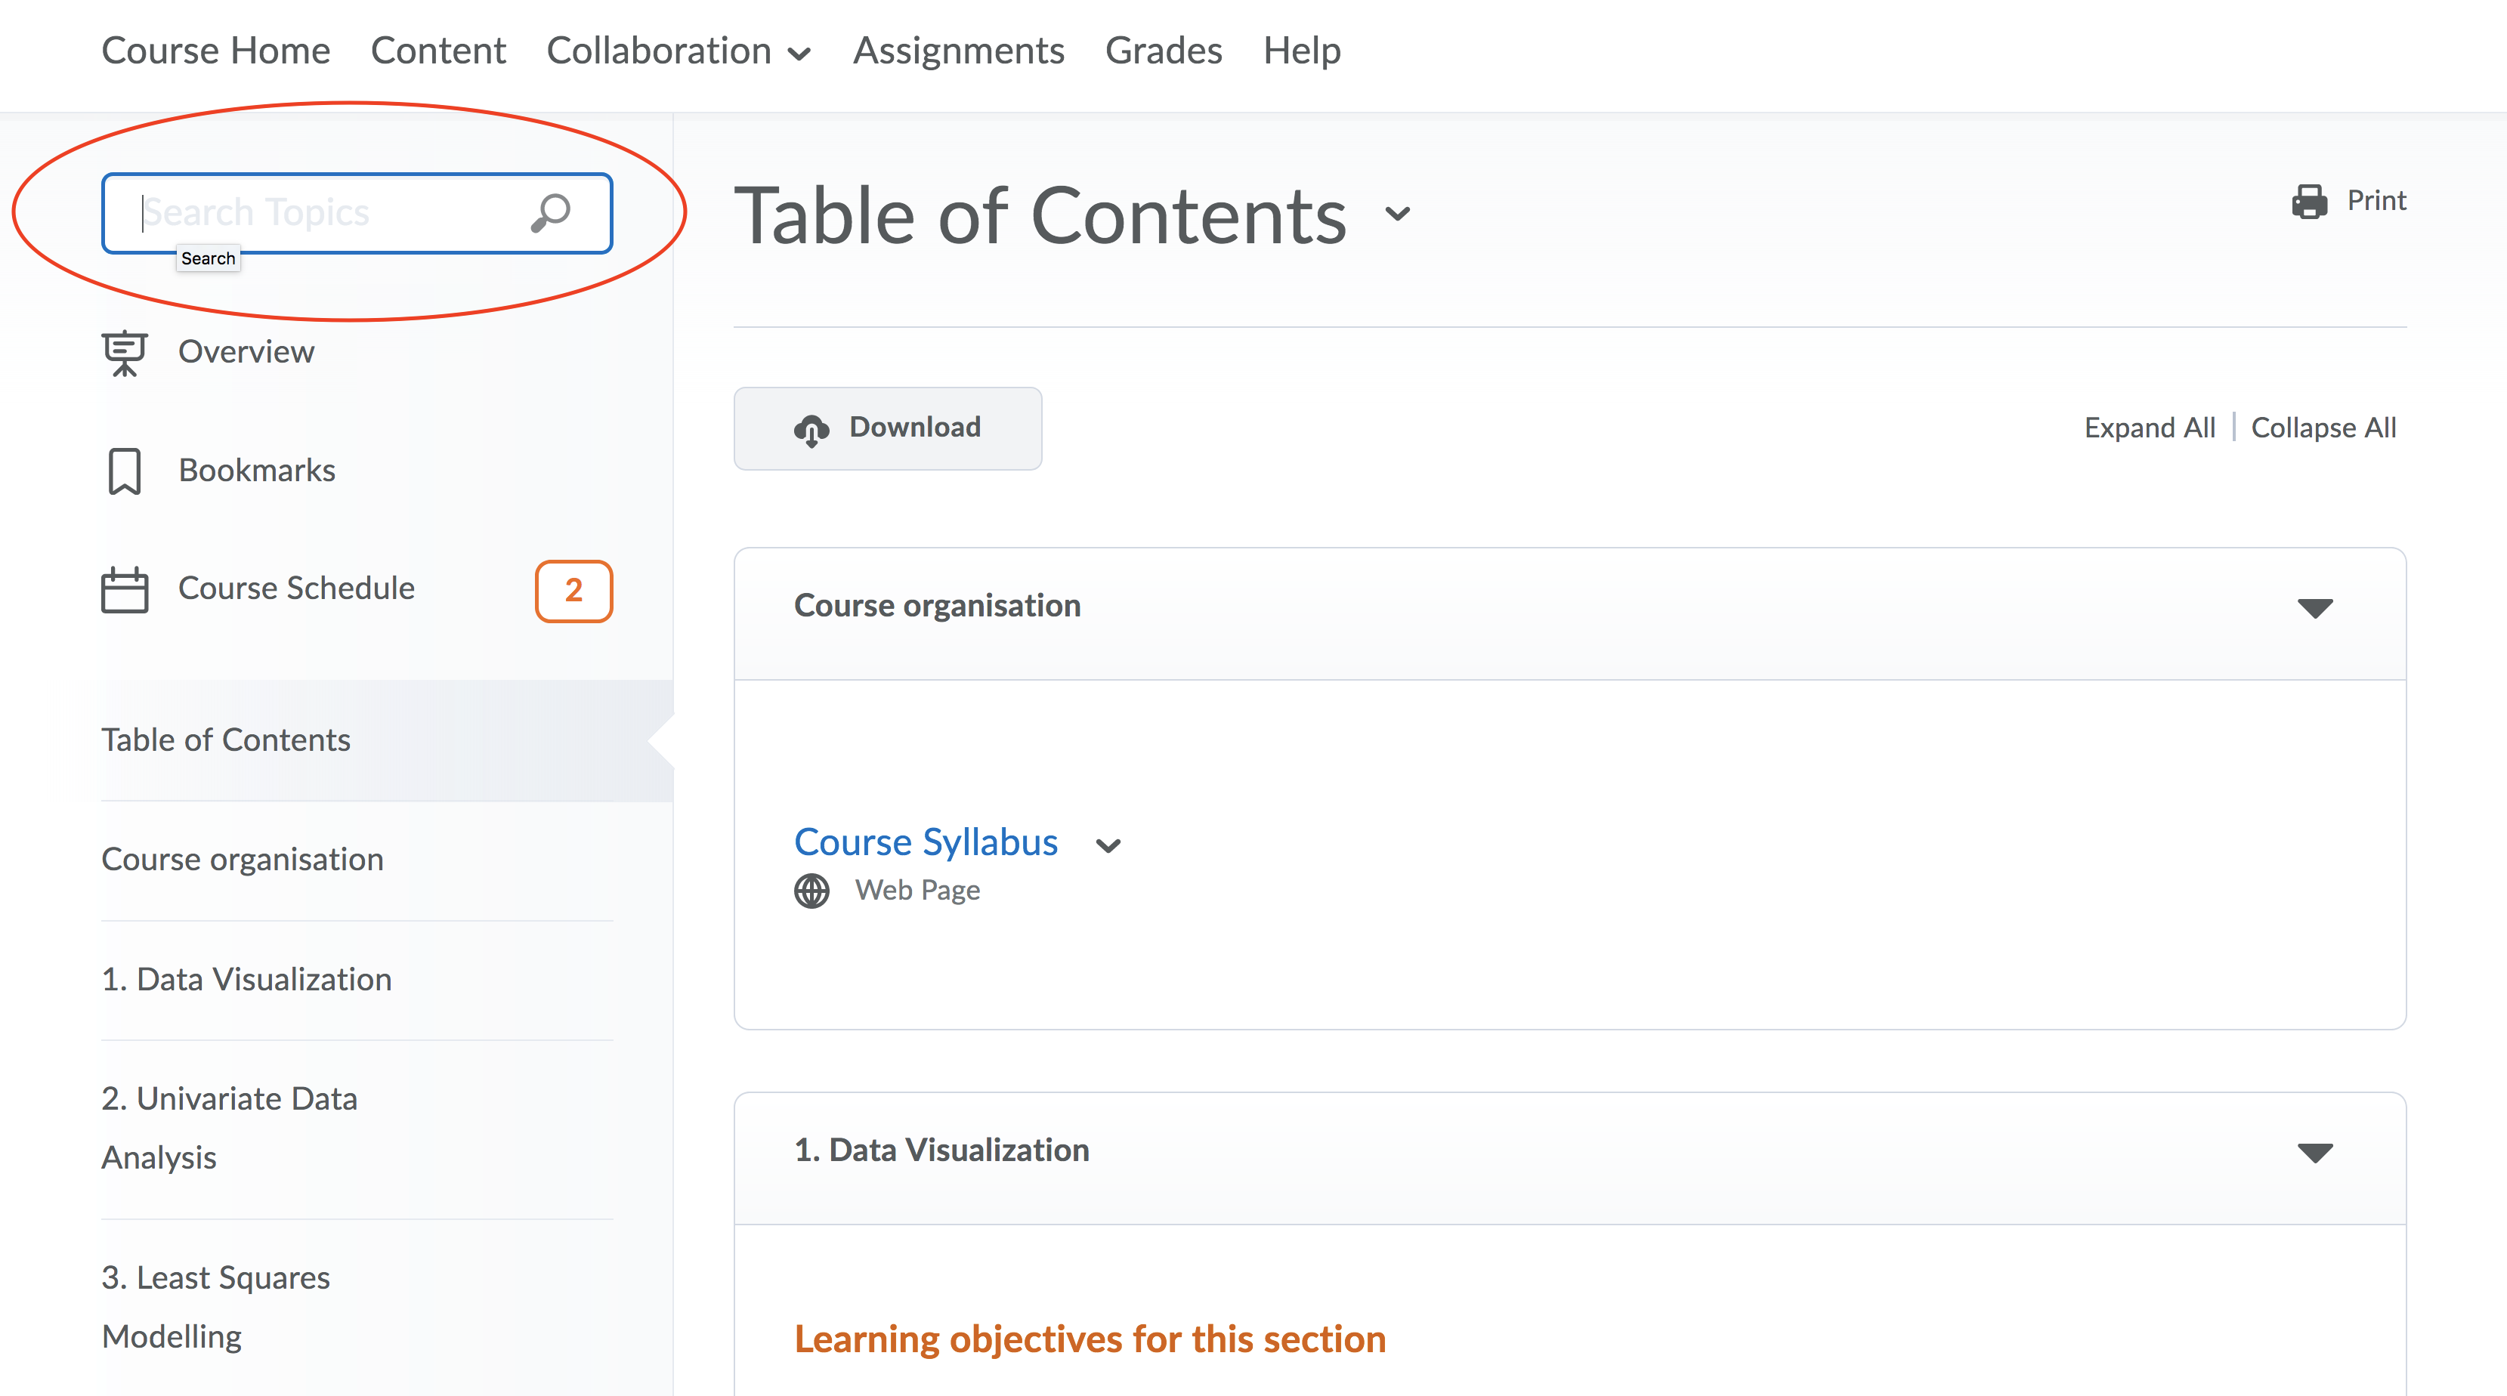This screenshot has height=1396, width=2507.
Task: Open the Course Syllabus link
Action: point(926,842)
